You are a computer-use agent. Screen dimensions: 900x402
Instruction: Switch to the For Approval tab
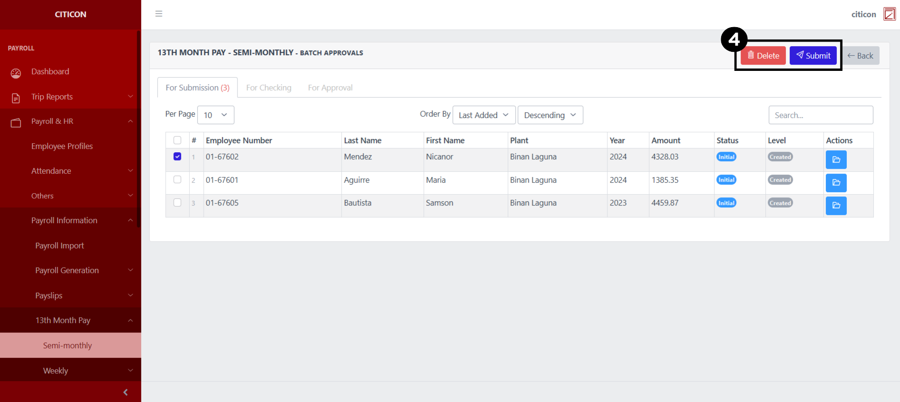pos(330,88)
